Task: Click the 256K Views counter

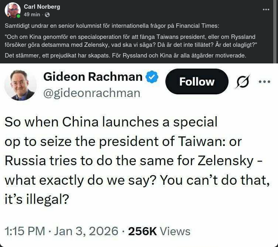Action: pyautogui.click(x=159, y=231)
